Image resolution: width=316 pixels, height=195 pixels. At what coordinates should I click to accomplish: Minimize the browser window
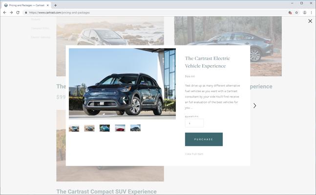pyautogui.click(x=292, y=3)
